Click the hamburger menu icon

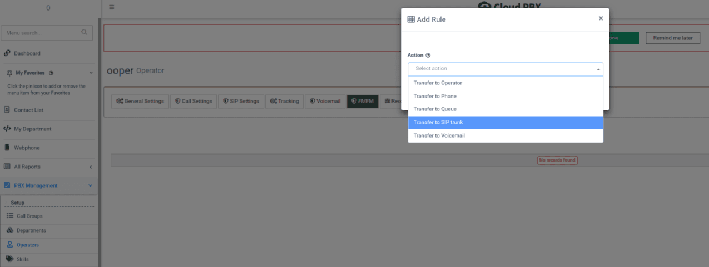[x=112, y=7]
